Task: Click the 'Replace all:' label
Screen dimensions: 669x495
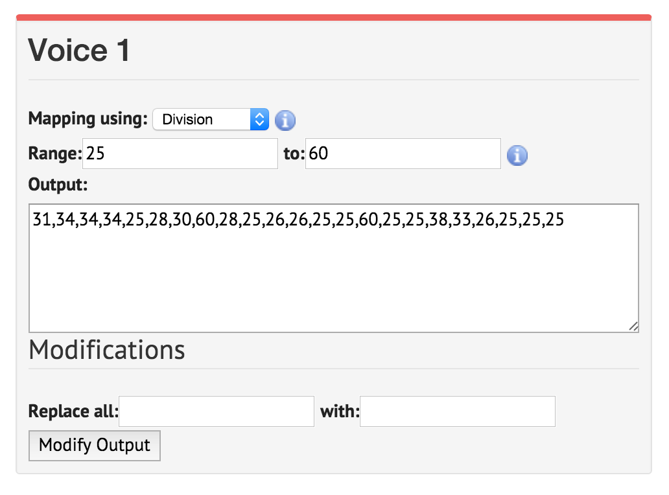Action: 73,411
